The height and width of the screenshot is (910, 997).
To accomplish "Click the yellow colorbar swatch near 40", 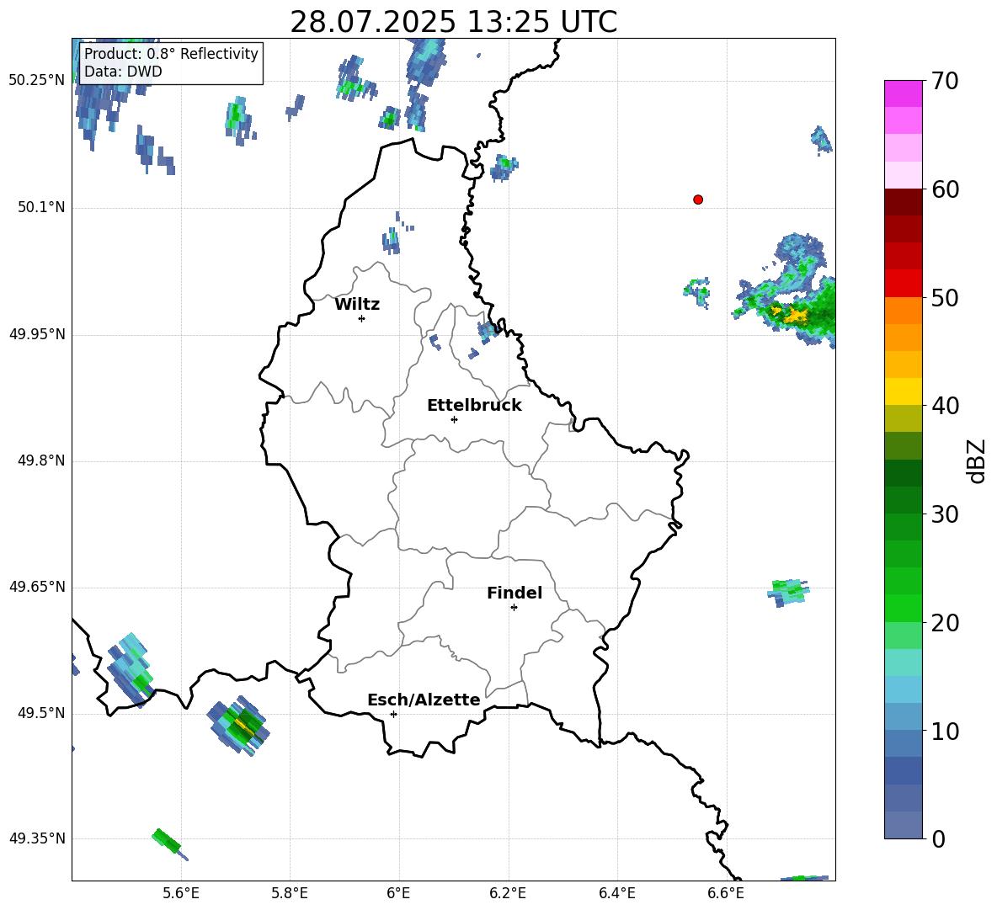I will point(903,391).
